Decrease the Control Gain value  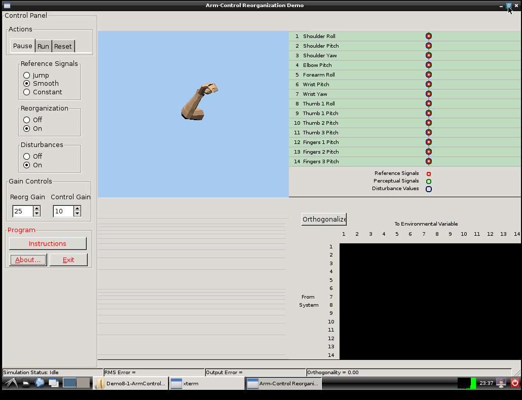click(77, 213)
